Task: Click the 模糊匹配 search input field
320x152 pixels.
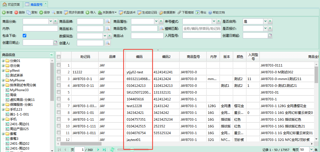Action: (202, 28)
